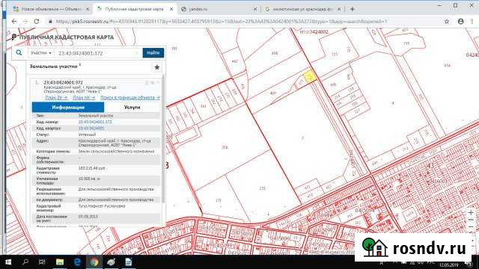The width and height of the screenshot is (479, 269).
Task: Collapse the 23:43:0424001:372 result card
Action: 158,83
